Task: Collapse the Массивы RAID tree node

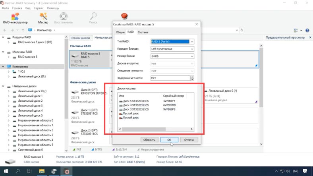Action: click(3, 52)
